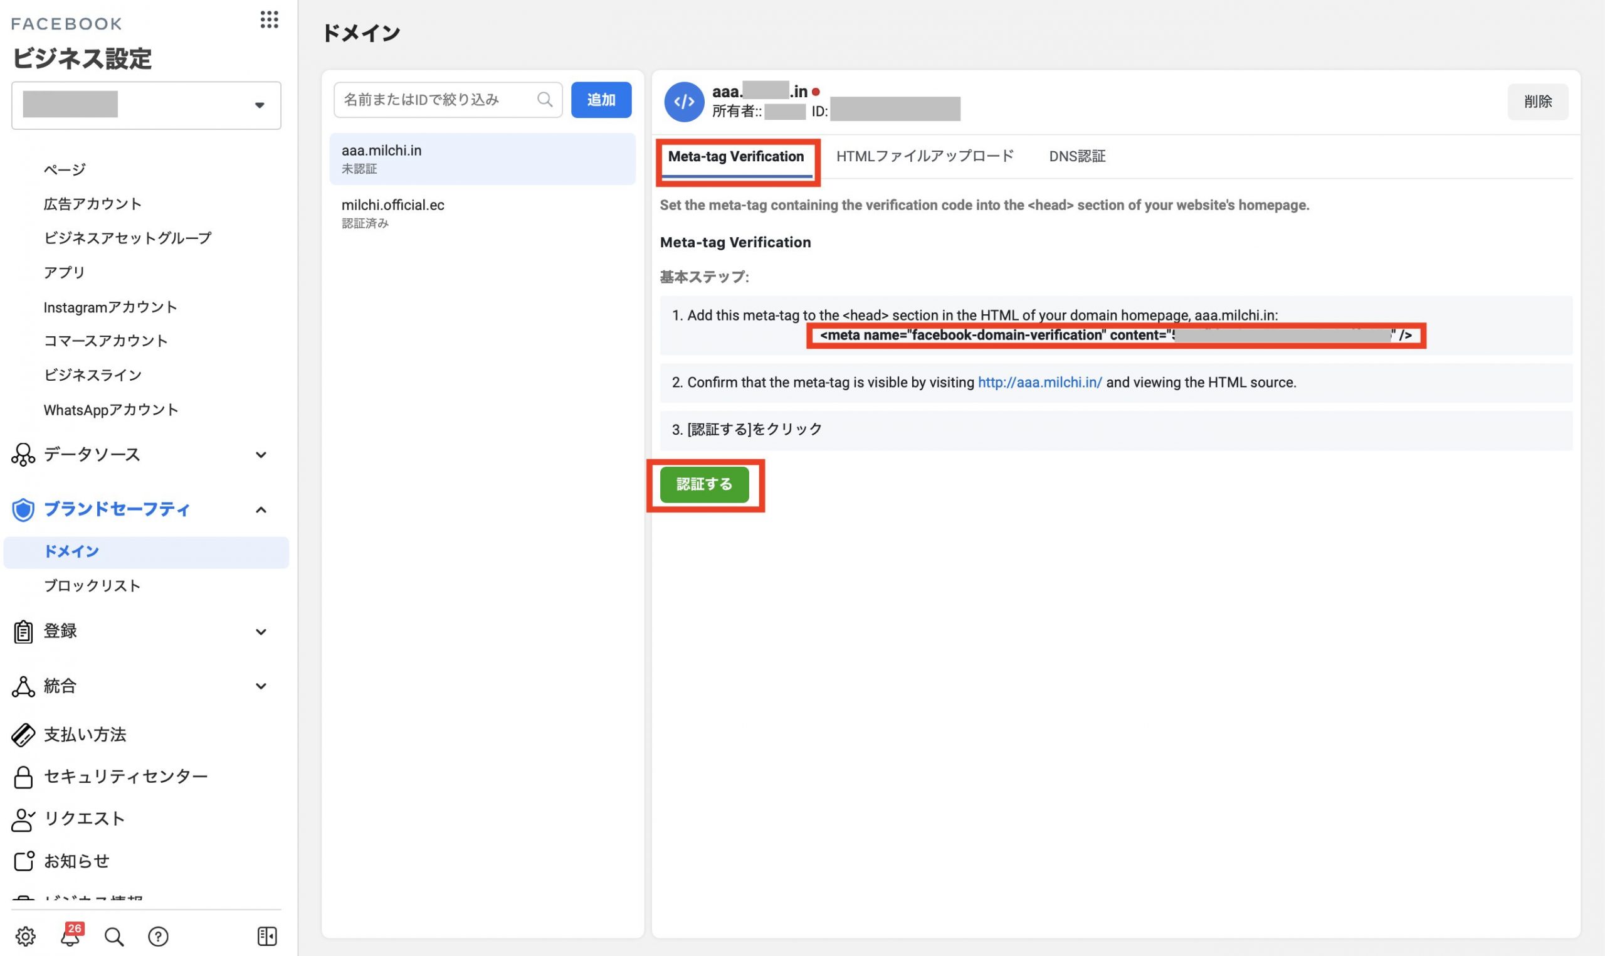Open セキュリティセンター menu item
The image size is (1605, 956).
[125, 777]
